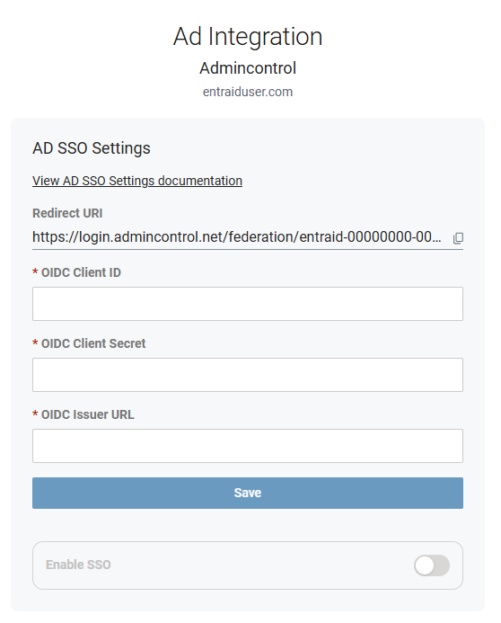Focus the OIDC Client Secret input field

pyautogui.click(x=248, y=375)
